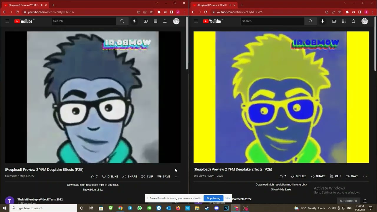Viewport: 377px width, 212px height.
Task: Click Stop sharing in the recorder bar
Action: (214, 198)
